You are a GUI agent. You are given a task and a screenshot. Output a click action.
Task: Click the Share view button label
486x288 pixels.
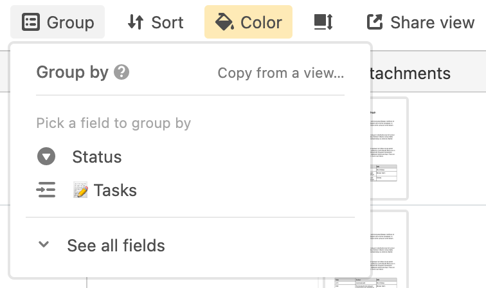click(x=433, y=22)
